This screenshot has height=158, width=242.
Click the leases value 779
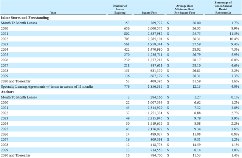point(127,87)
